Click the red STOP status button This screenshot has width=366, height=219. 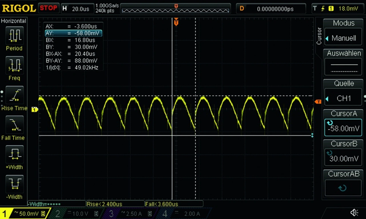point(48,8)
